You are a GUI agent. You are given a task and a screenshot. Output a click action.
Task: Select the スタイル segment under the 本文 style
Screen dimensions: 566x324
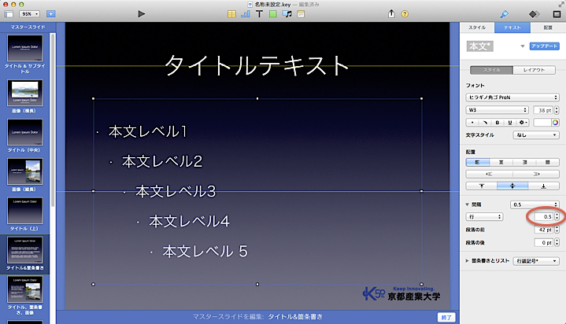tap(491, 70)
